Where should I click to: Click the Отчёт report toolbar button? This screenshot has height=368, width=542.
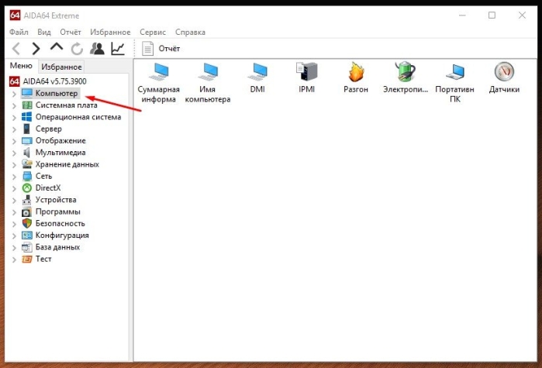point(161,49)
